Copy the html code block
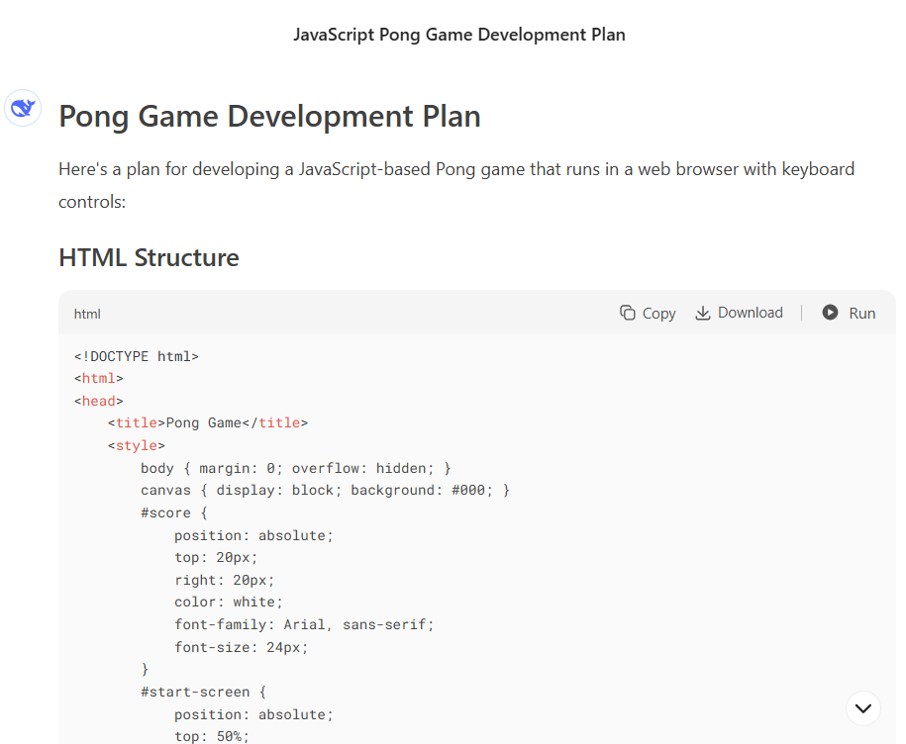 pos(648,313)
